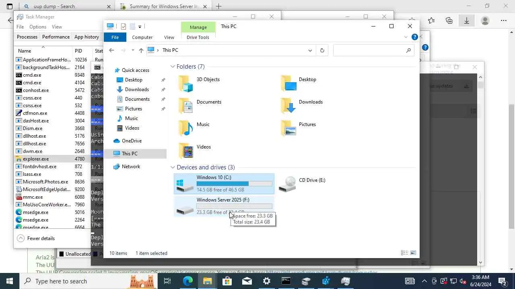
Task: Click the search box in File Explorer
Action: [373, 50]
